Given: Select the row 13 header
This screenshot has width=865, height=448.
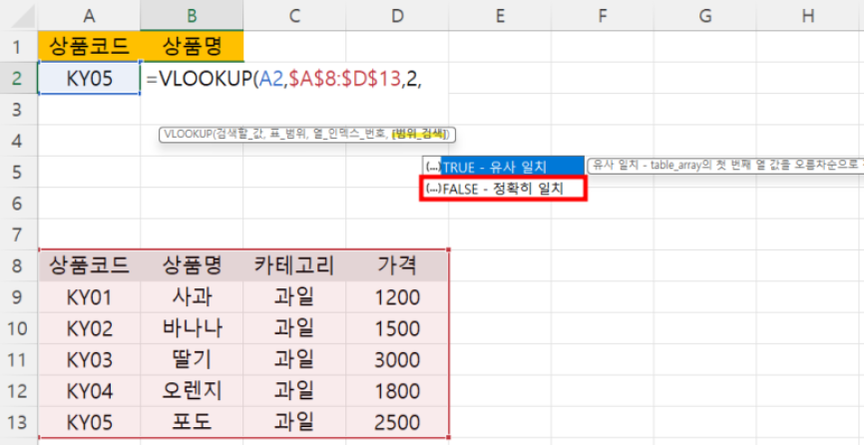Looking at the screenshot, I should [18, 422].
